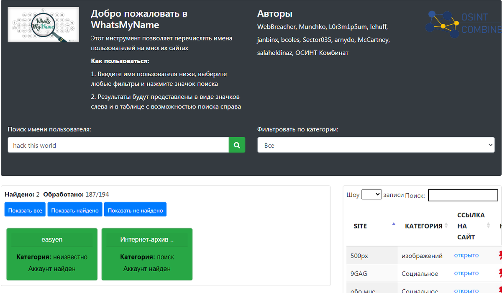Open the Интернет-архив result card
The image size is (502, 293).
coord(147,254)
